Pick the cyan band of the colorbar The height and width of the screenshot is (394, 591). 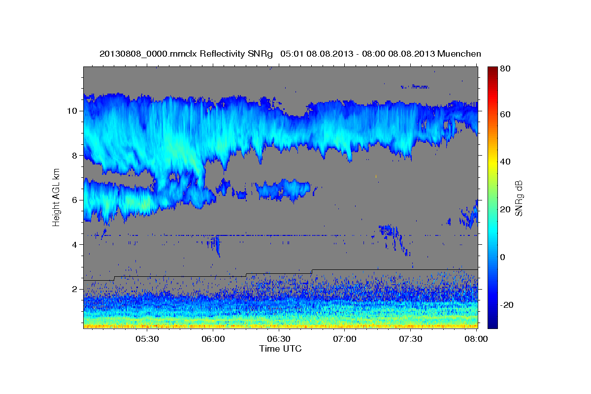tap(492, 229)
